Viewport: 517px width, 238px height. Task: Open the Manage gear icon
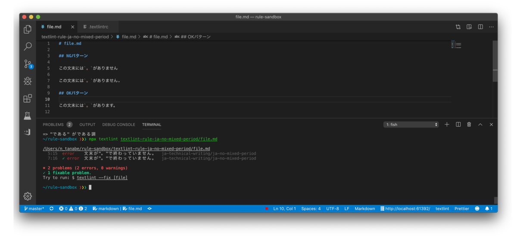tap(28, 196)
